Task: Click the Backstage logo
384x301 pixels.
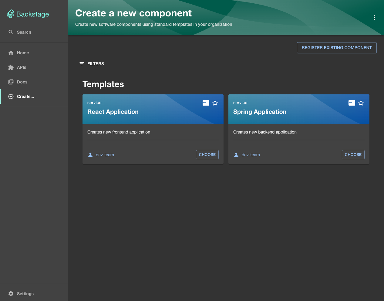Action: (x=28, y=14)
